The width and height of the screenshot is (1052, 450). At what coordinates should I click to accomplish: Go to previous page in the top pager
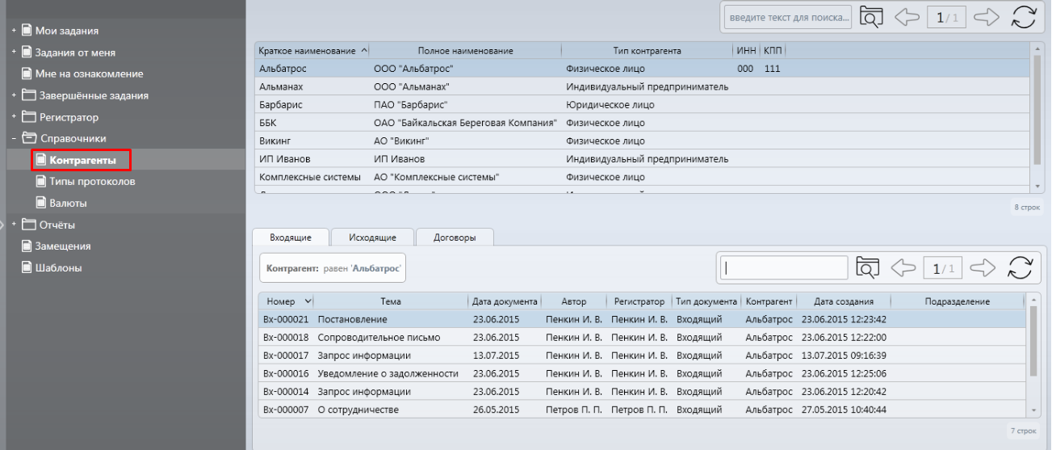coord(907,17)
